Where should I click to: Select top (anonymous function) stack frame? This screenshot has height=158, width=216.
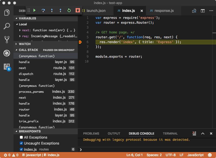(x=46, y=56)
